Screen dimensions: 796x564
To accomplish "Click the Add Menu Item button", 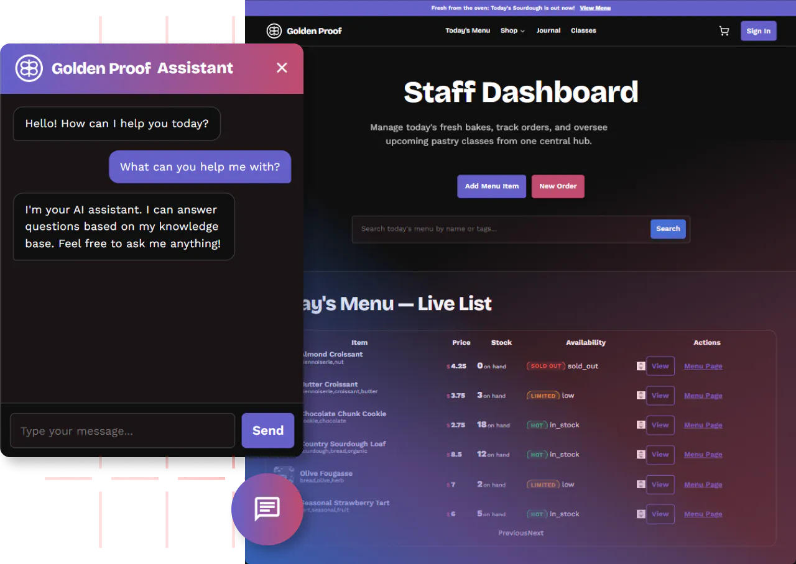I will click(492, 186).
